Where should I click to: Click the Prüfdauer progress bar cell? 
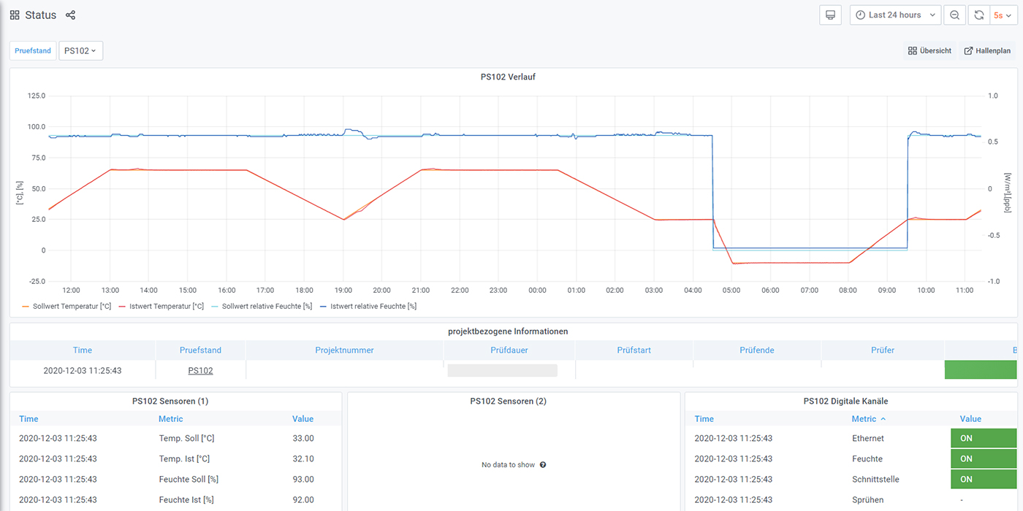coord(503,371)
